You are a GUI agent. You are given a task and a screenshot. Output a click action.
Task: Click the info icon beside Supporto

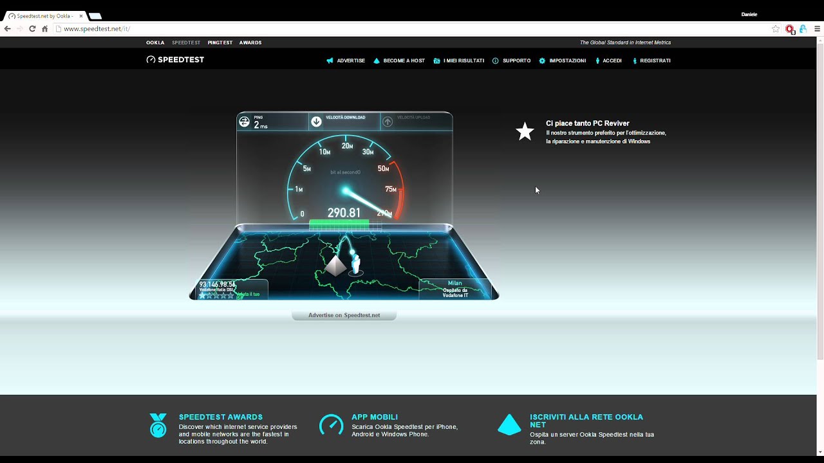click(496, 60)
